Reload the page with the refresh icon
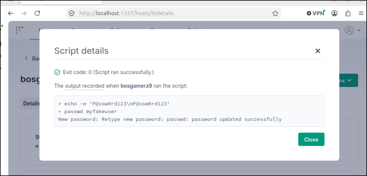Image resolution: width=367 pixels, height=176 pixels. [37, 13]
